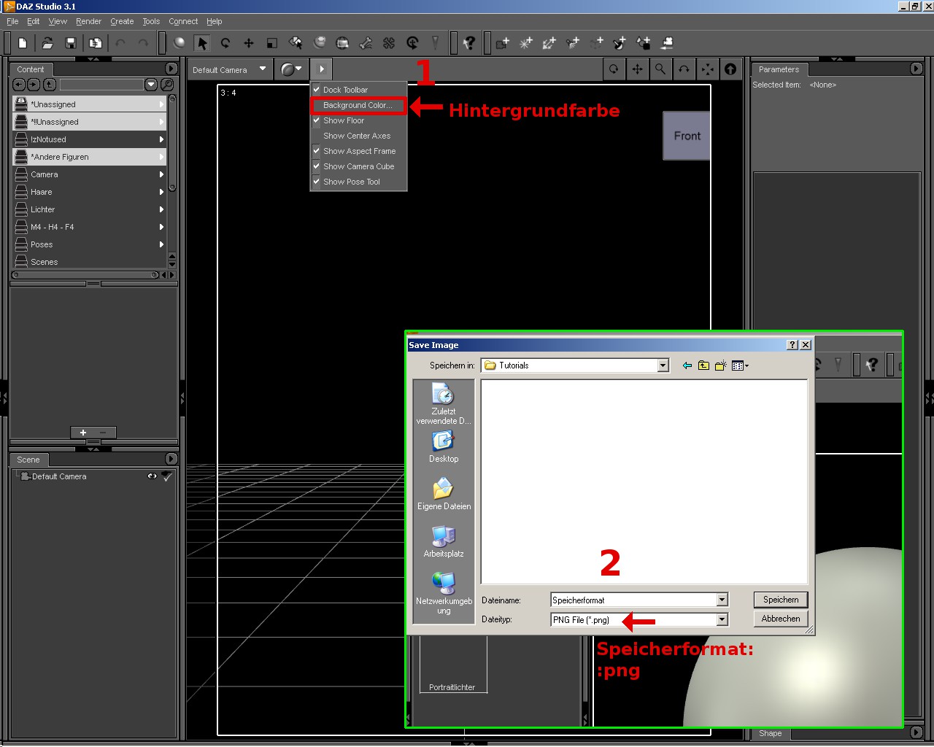Click the Save floppy disk icon
This screenshot has height=747, width=934.
point(71,43)
